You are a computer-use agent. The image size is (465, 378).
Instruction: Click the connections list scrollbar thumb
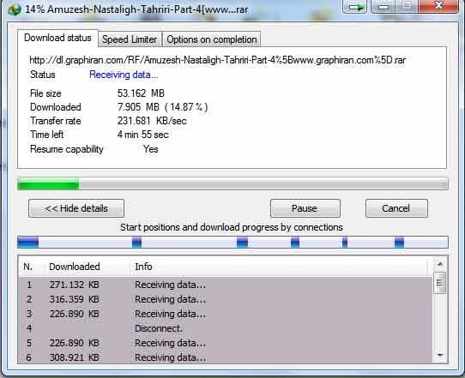pyautogui.click(x=440, y=283)
